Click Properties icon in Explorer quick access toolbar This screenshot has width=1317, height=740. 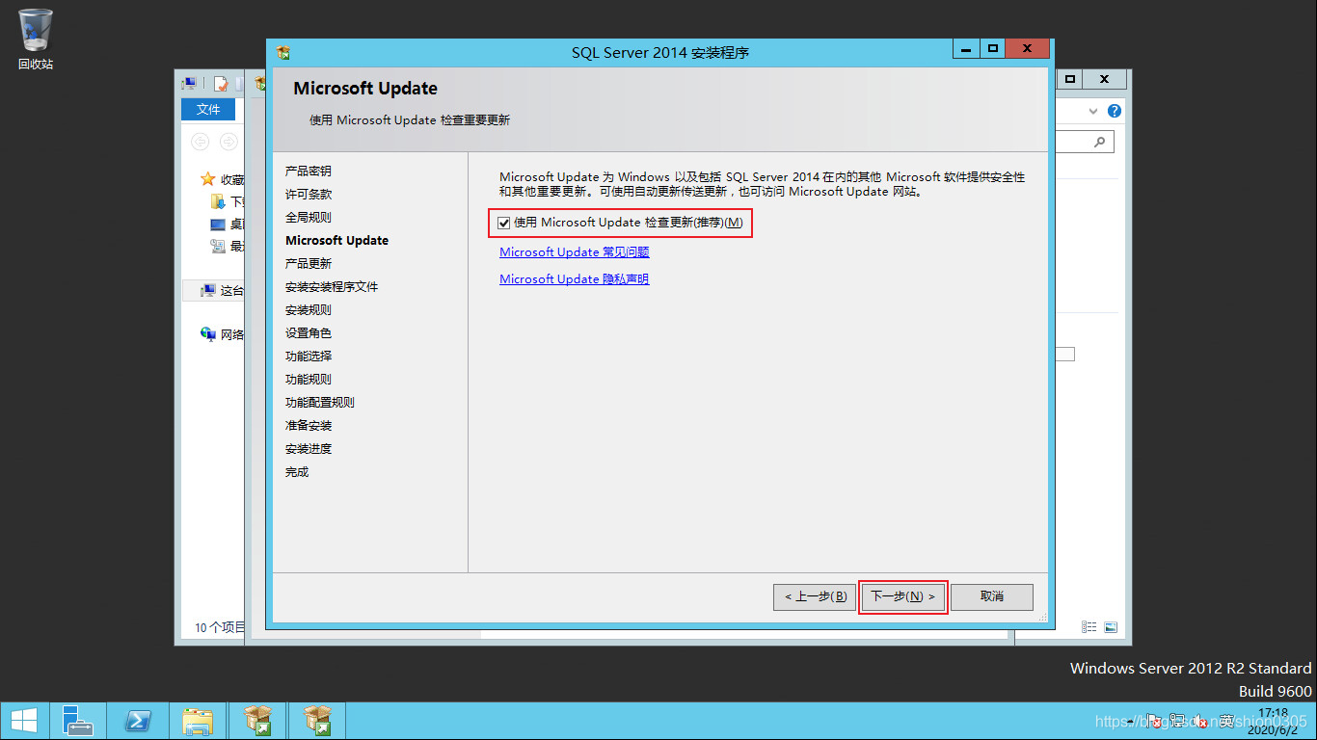click(221, 84)
